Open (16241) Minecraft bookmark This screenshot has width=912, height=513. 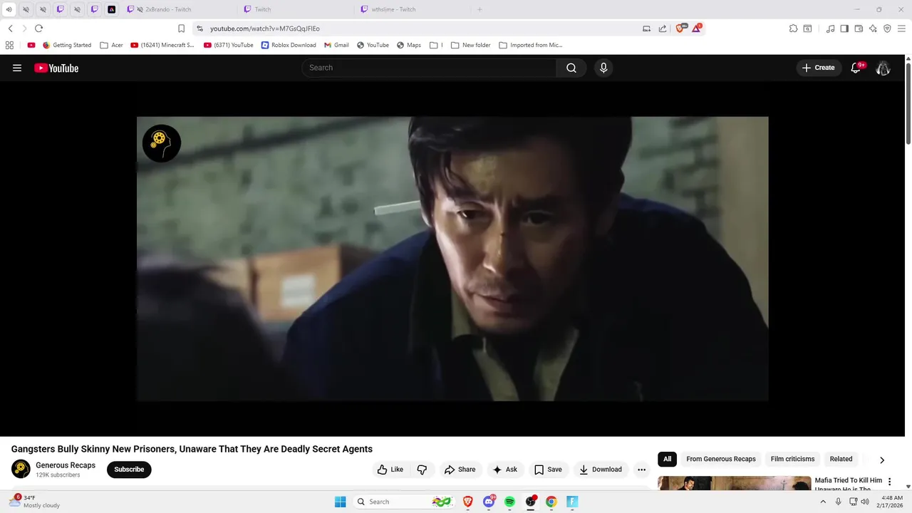[x=162, y=45]
